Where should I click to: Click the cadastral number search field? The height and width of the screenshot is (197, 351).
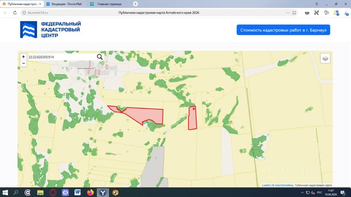point(62,57)
